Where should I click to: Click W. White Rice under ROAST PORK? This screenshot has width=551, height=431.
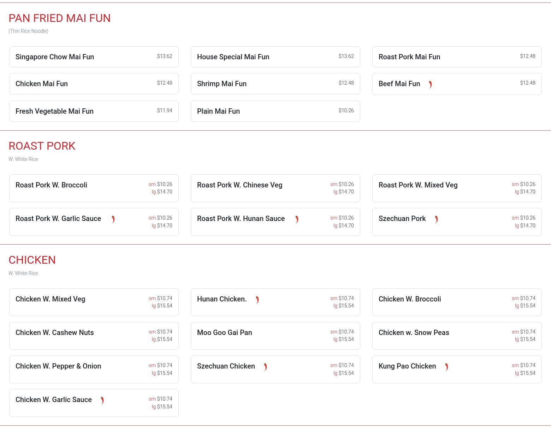[23, 159]
